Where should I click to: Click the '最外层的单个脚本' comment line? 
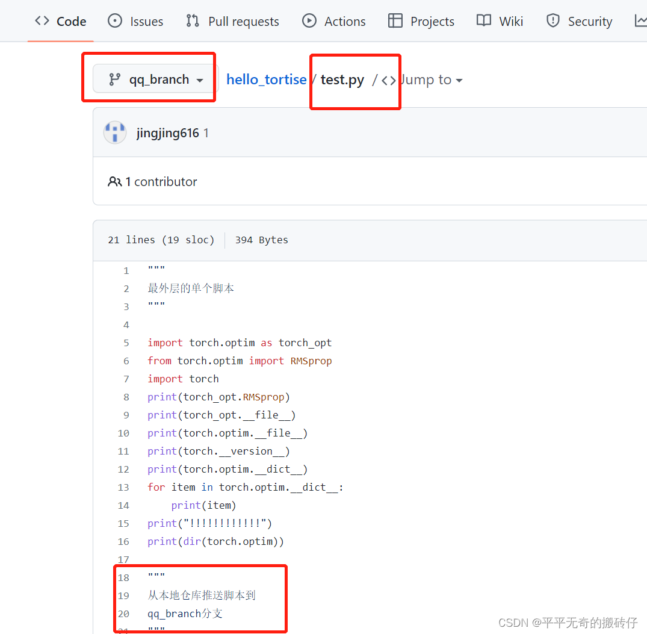191,288
